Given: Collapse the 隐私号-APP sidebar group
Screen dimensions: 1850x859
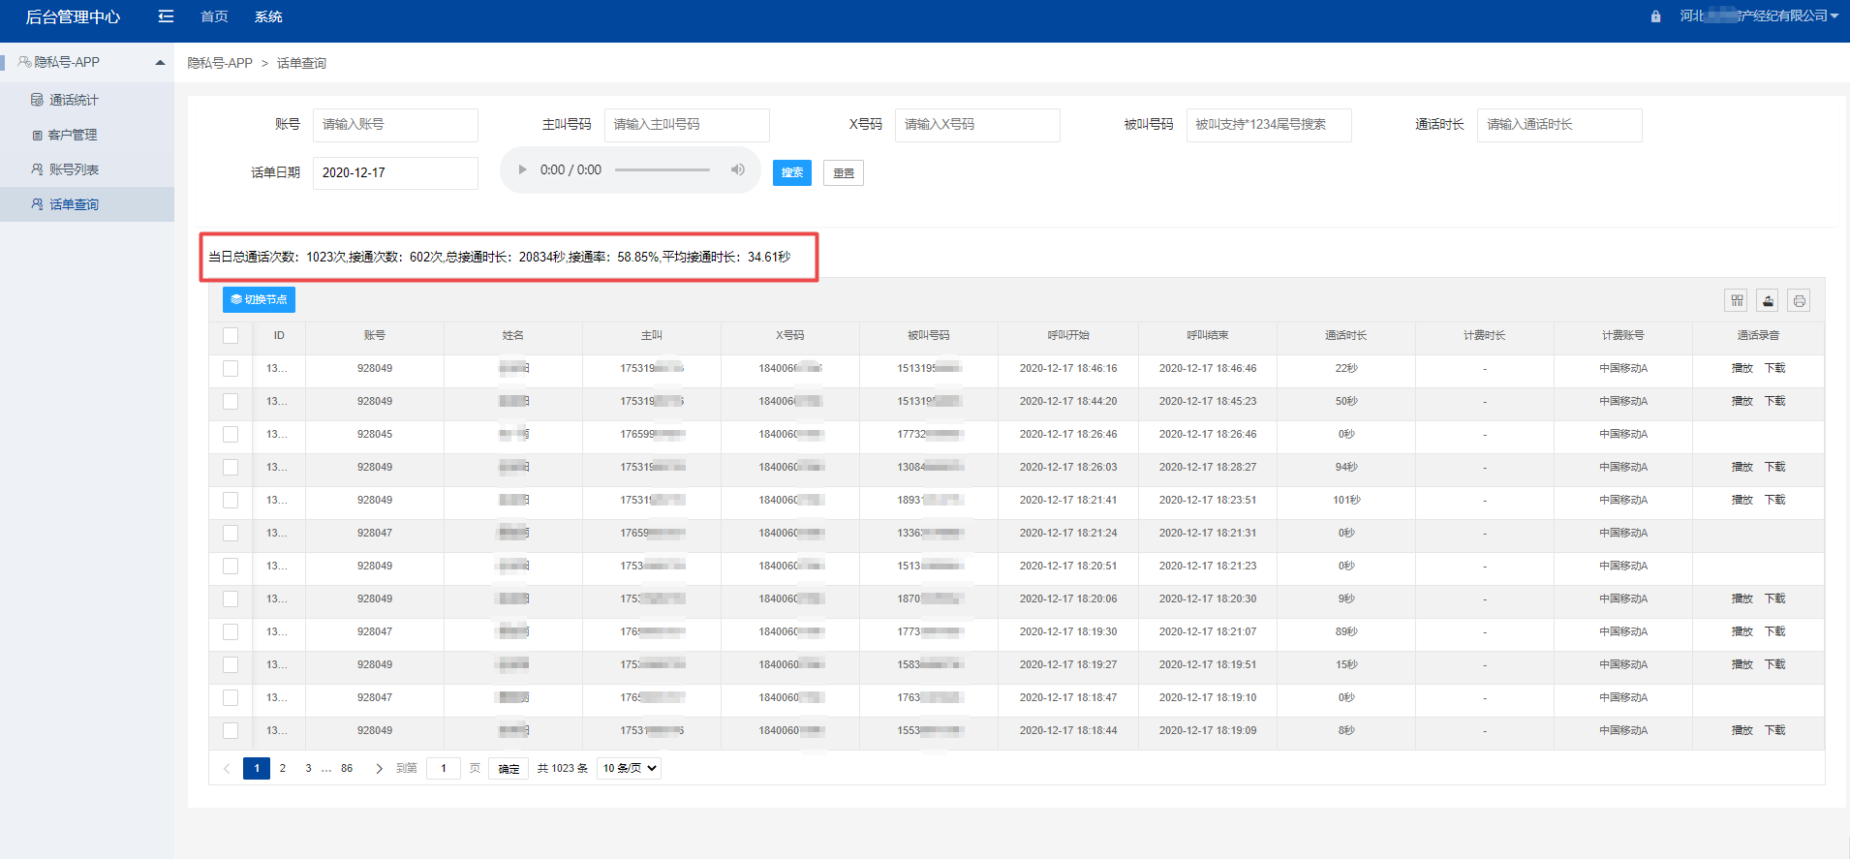Looking at the screenshot, I should tap(160, 63).
